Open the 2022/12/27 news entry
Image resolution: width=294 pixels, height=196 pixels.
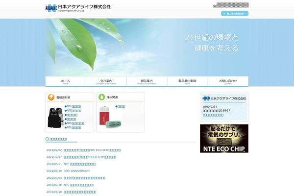tap(90, 157)
